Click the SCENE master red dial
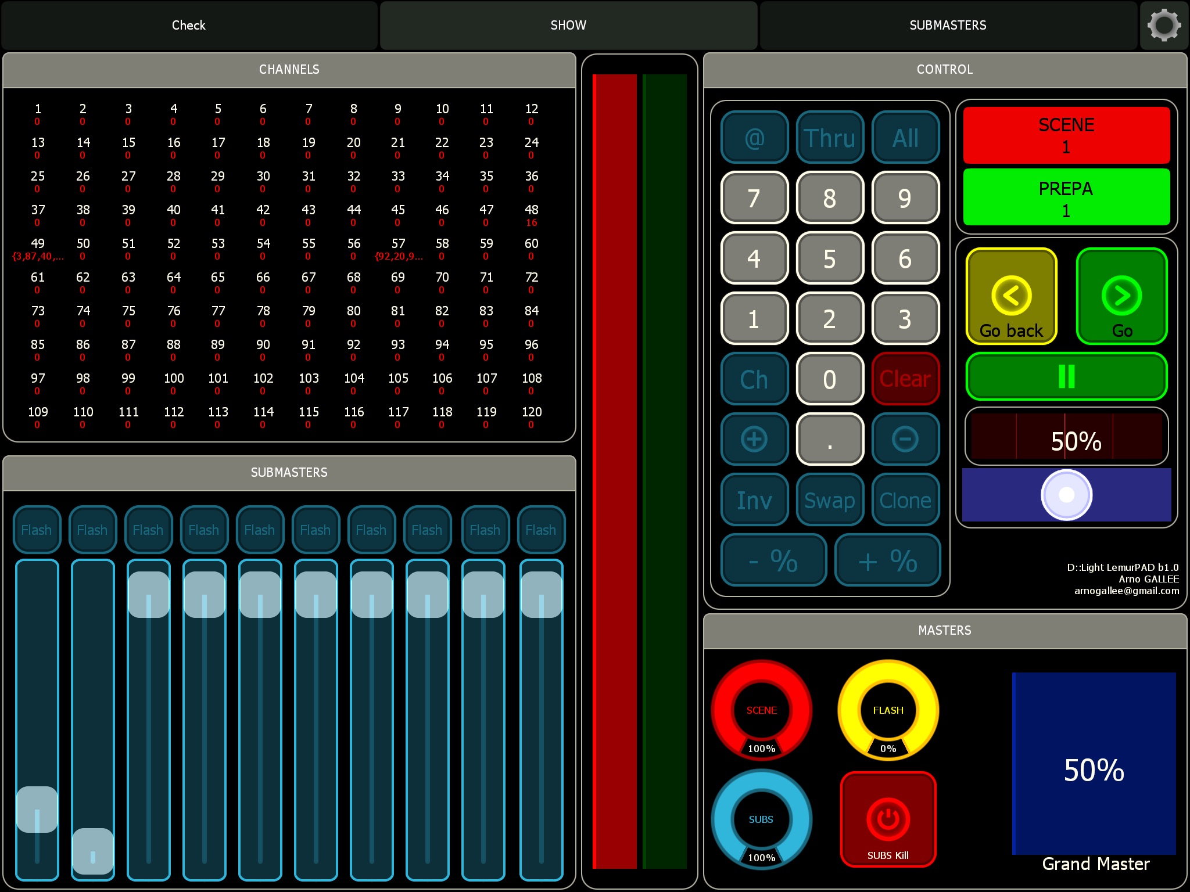Viewport: 1190px width, 892px height. (x=761, y=710)
